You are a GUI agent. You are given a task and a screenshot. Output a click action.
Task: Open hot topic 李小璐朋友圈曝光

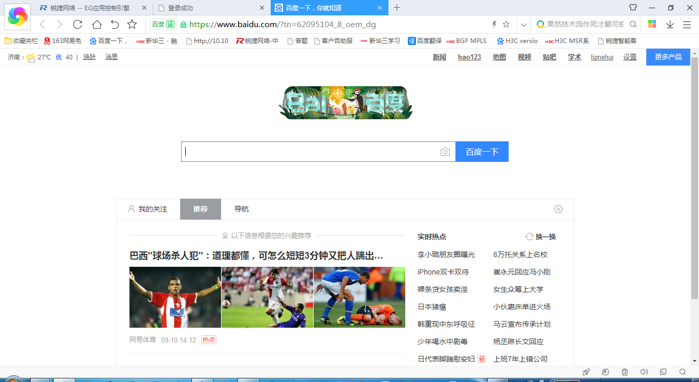pos(446,254)
